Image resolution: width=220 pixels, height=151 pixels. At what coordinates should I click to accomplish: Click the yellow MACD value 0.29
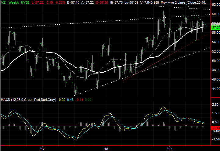click(x=62, y=100)
